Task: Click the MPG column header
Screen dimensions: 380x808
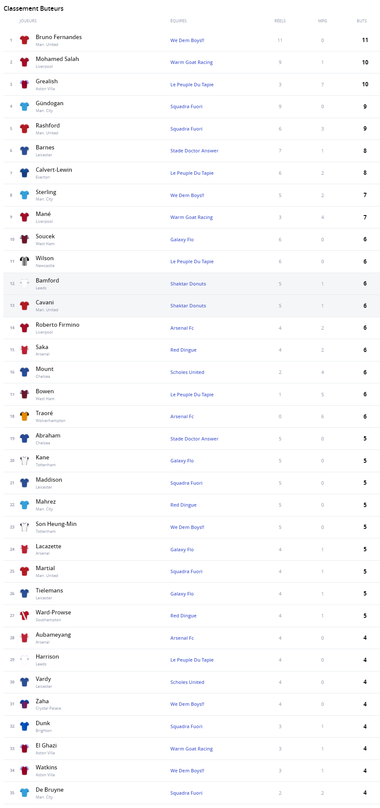Action: click(323, 21)
